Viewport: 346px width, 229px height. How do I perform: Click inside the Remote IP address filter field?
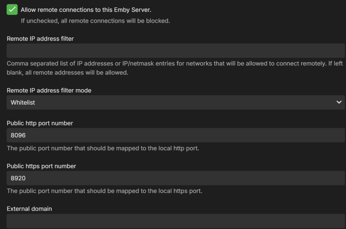point(173,50)
